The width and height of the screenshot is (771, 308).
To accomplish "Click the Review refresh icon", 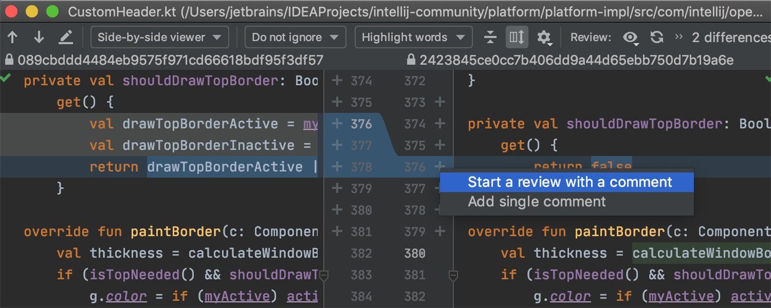I will [x=657, y=37].
